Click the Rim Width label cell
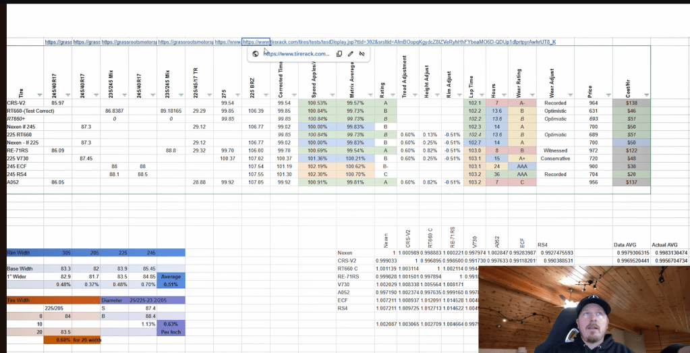This screenshot has height=353, width=690. coord(22,252)
